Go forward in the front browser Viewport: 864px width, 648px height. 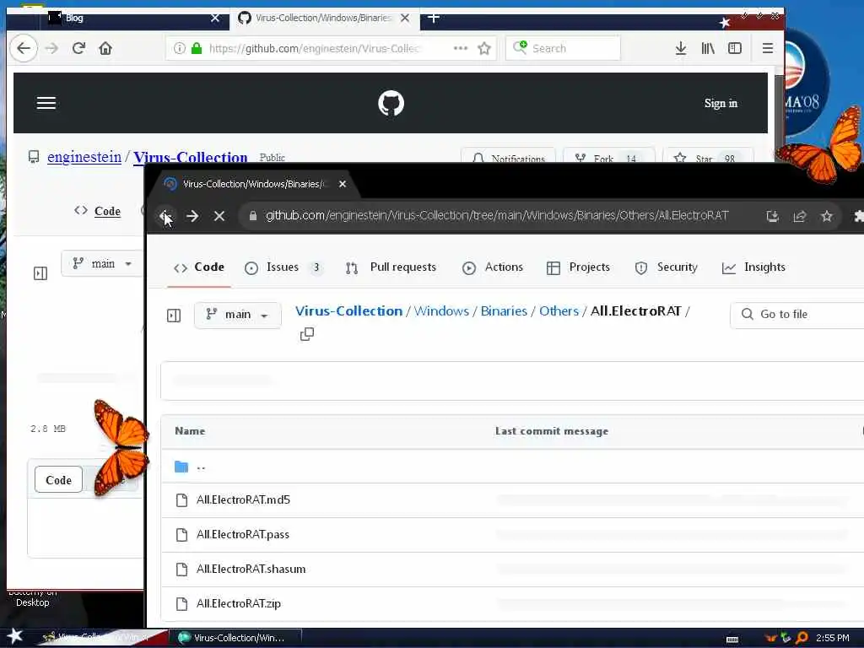192,216
